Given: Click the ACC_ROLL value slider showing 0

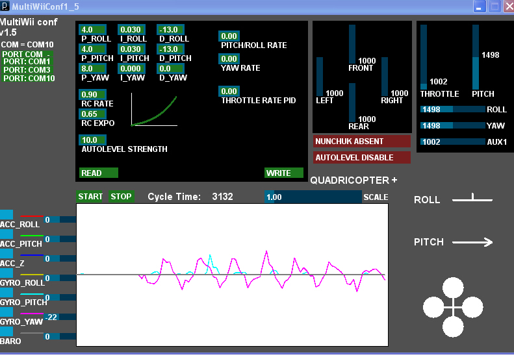Looking at the screenshot, I should click(x=60, y=219).
